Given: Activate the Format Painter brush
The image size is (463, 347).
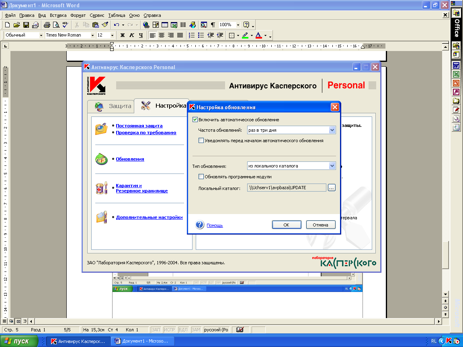Looking at the screenshot, I should tap(105, 25).
